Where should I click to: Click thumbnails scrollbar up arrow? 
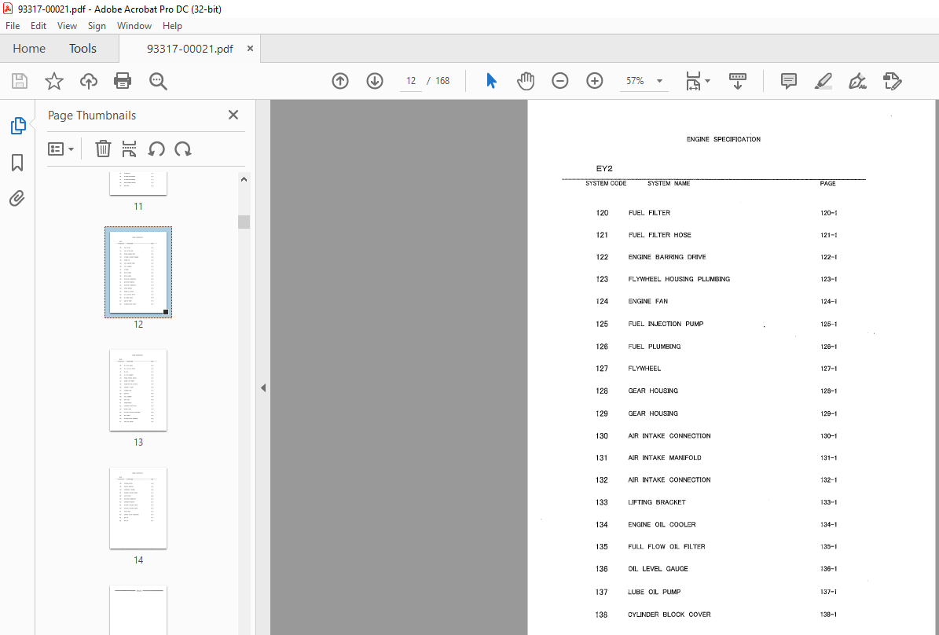click(x=244, y=179)
